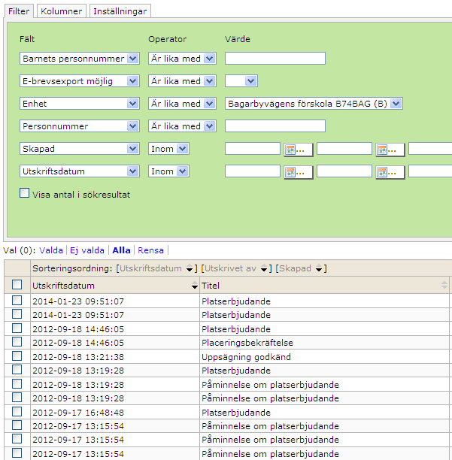
Task: Check the Uppsägning godkänd row checkbox
Action: point(17,356)
